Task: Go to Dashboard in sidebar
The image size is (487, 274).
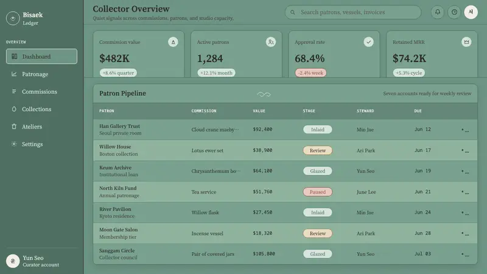Action: click(x=41, y=56)
